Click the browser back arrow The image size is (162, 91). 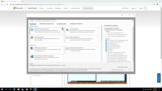tap(2, 5)
